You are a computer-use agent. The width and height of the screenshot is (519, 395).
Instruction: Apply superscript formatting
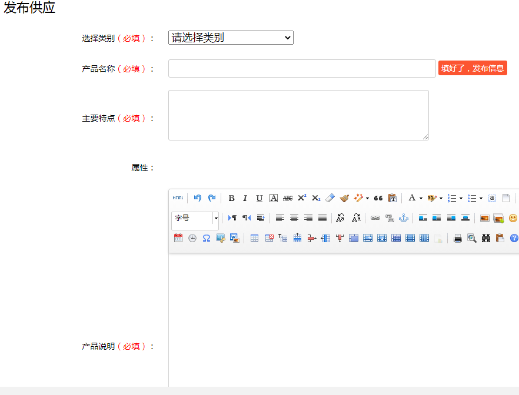pos(302,198)
